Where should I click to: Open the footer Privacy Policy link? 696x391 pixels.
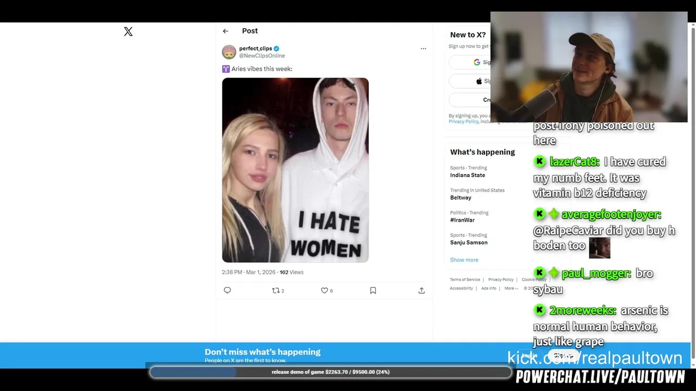tap(501, 280)
